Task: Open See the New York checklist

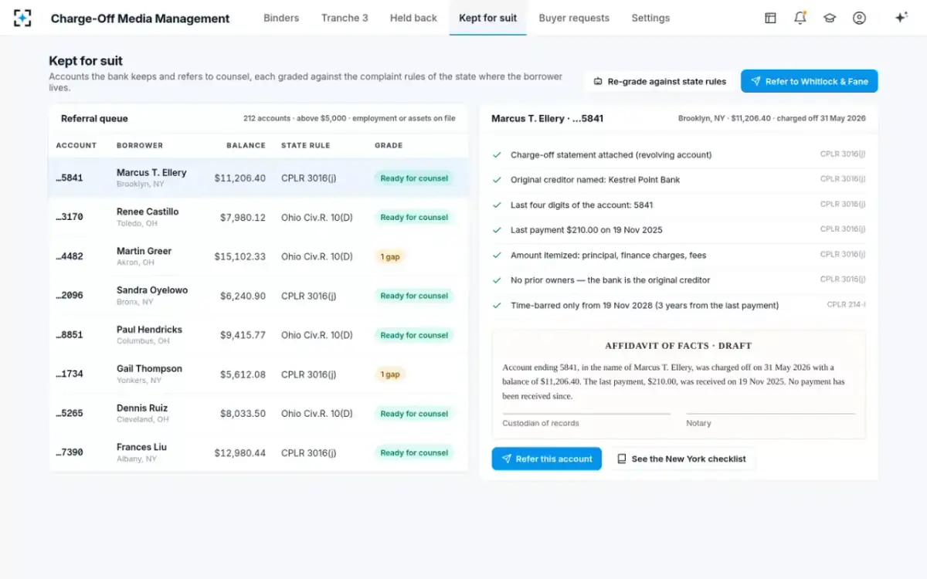Action: click(x=681, y=459)
